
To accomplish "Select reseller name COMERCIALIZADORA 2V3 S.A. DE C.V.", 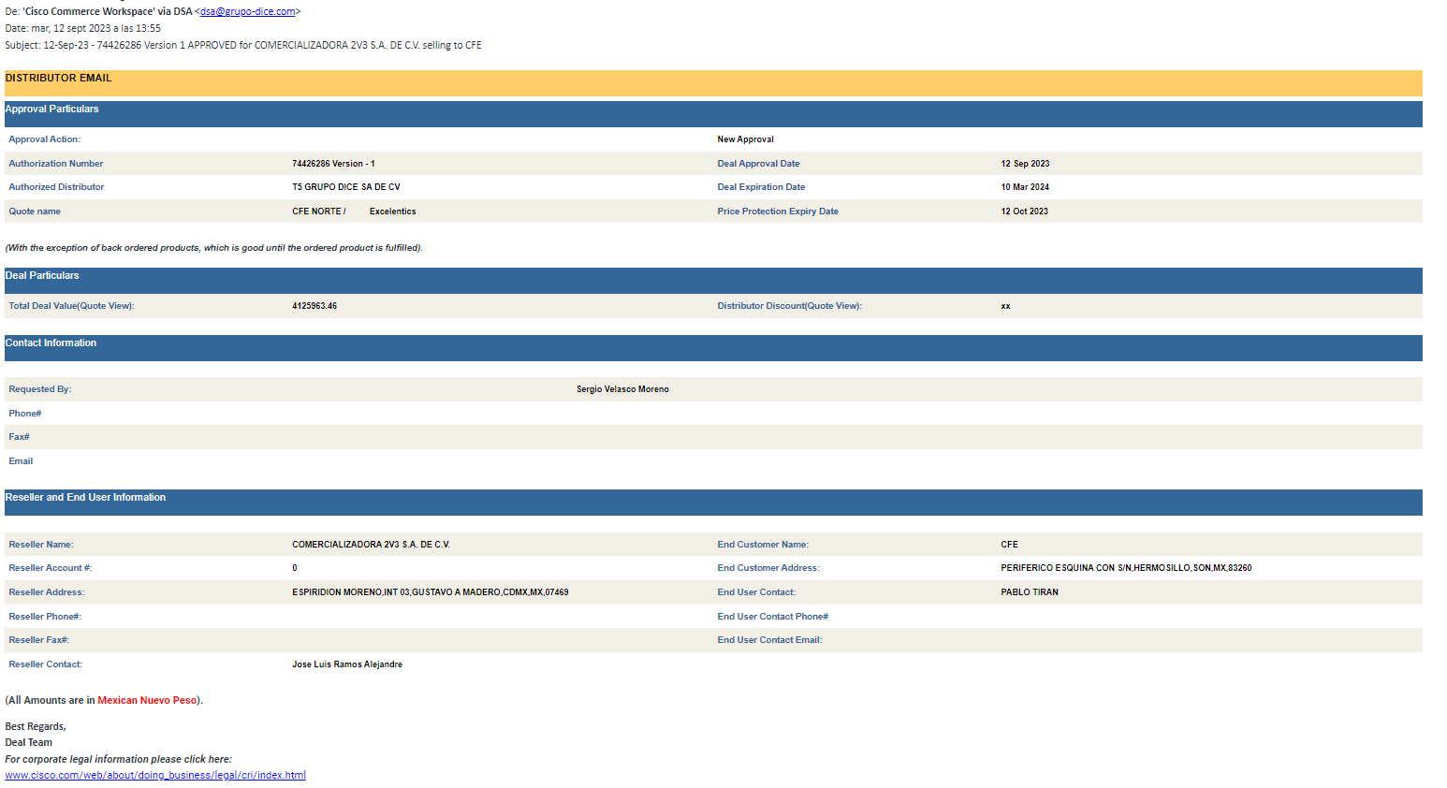I will click(371, 545).
